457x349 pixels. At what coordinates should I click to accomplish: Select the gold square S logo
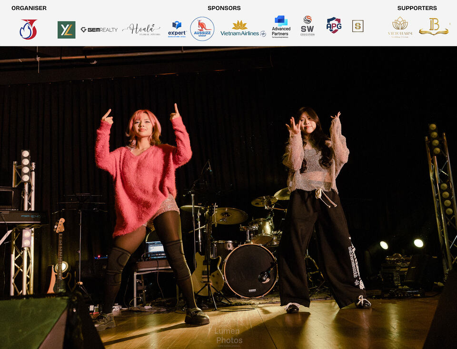pyautogui.click(x=358, y=26)
